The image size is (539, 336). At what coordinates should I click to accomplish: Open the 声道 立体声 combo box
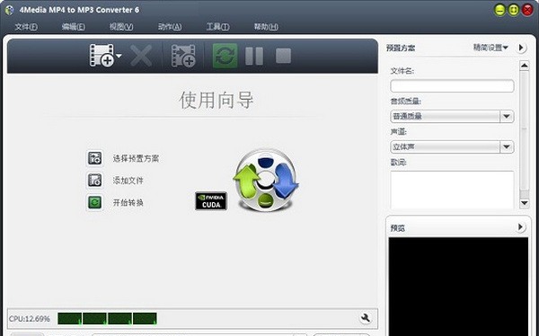452,146
